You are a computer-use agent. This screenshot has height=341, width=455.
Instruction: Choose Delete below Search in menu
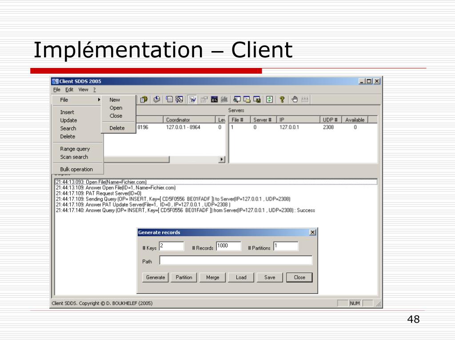point(68,136)
